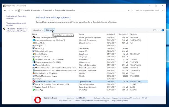Sort list by Autore column header
The height and width of the screenshot is (107, 169).
tap(81, 34)
